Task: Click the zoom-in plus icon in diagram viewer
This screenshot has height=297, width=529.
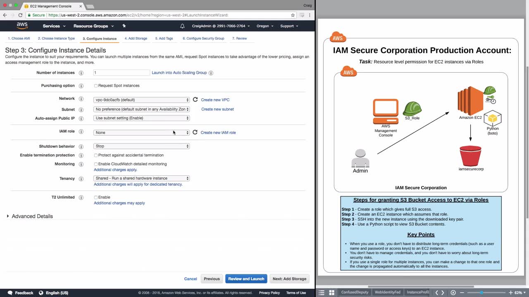Action: 511,292
